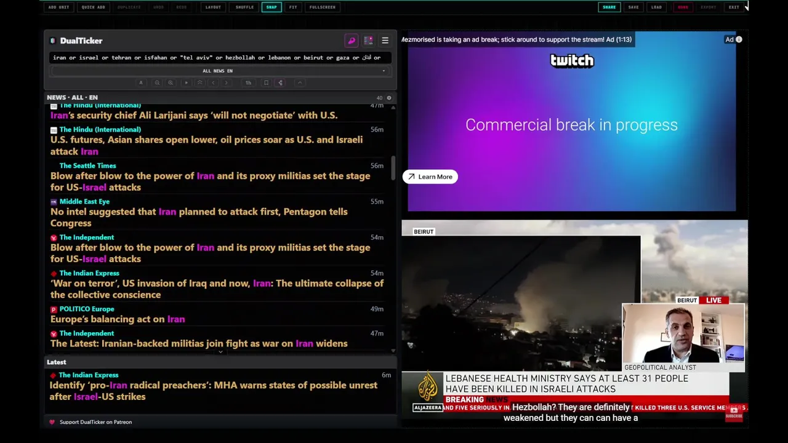Click the double chevron up icon
The height and width of the screenshot is (443, 788).
[x=199, y=82]
